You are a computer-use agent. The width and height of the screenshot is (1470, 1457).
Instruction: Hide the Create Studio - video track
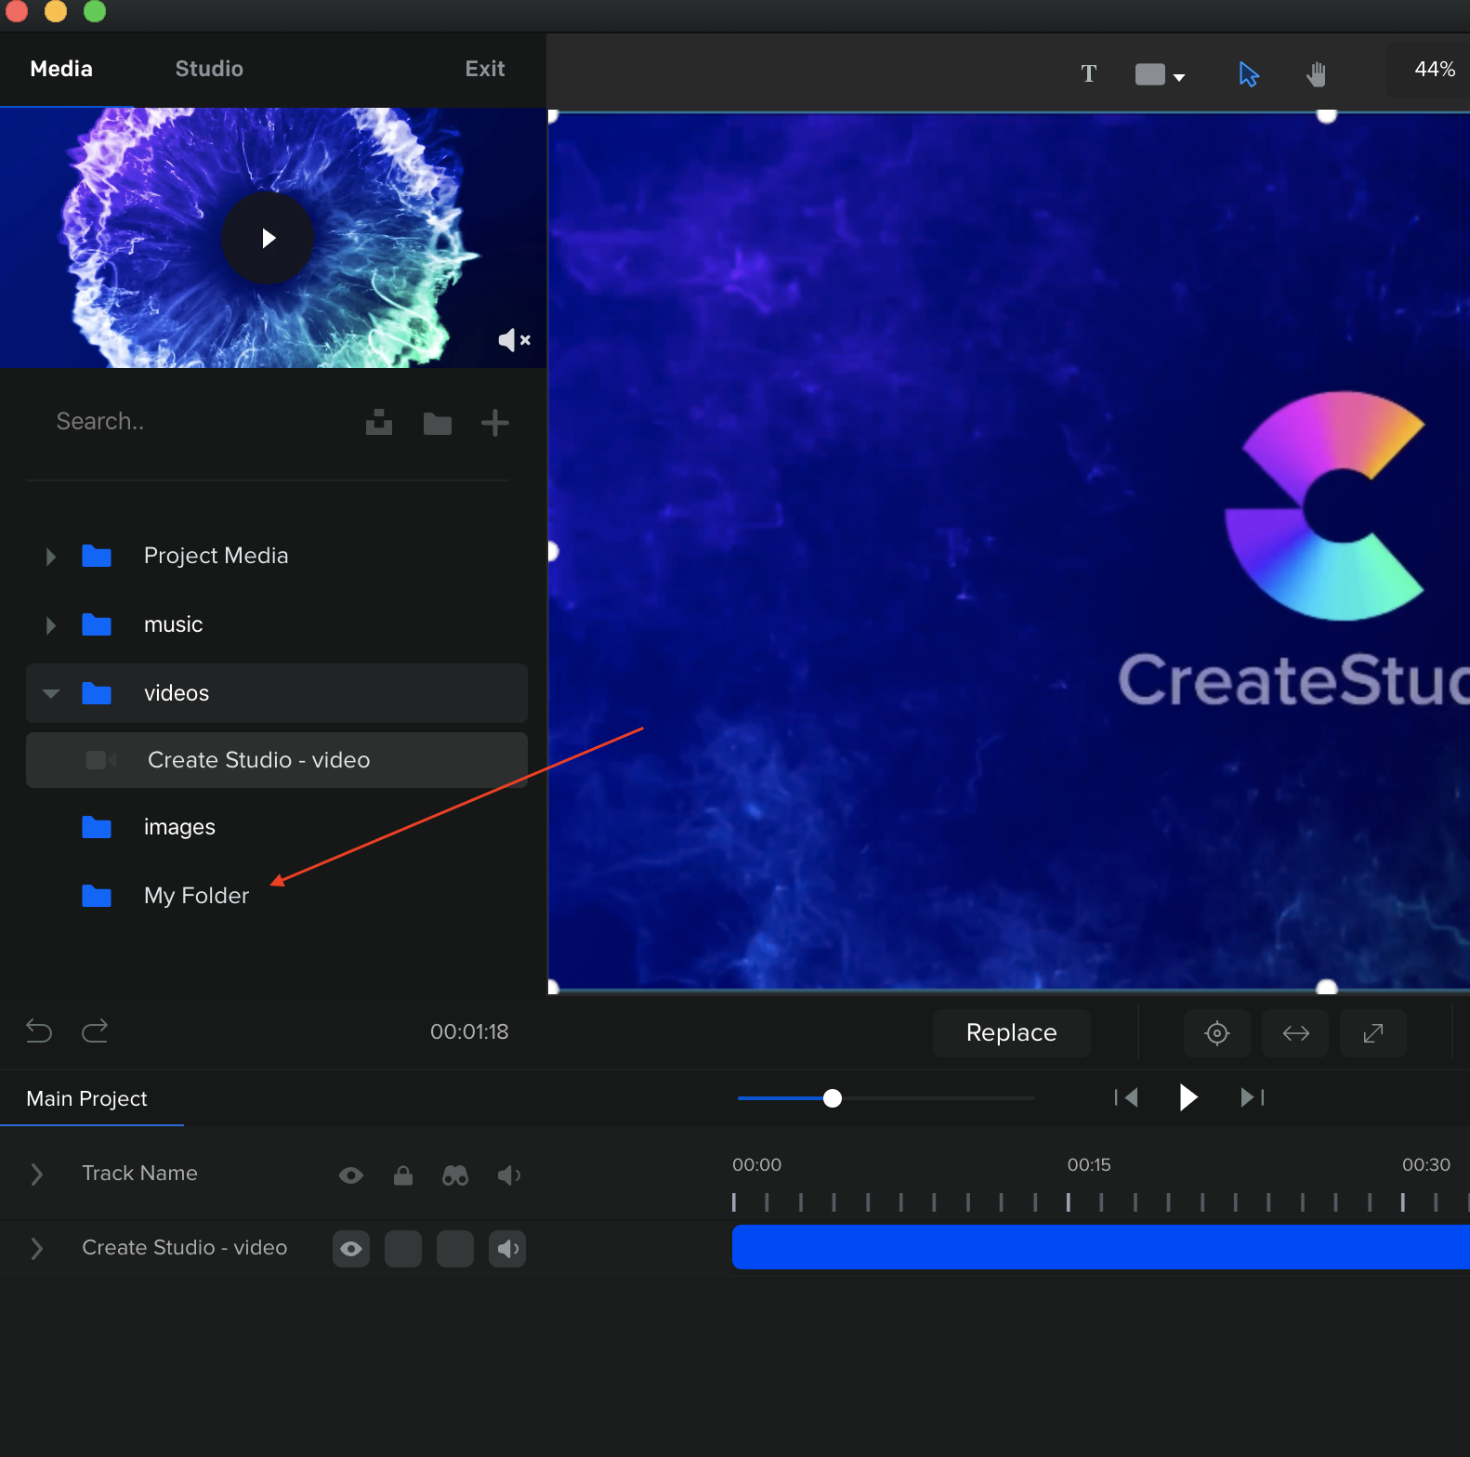coord(351,1249)
